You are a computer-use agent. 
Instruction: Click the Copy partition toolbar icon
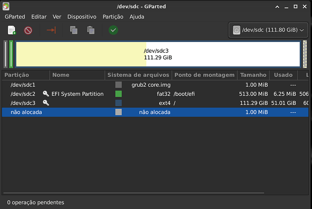(x=73, y=30)
